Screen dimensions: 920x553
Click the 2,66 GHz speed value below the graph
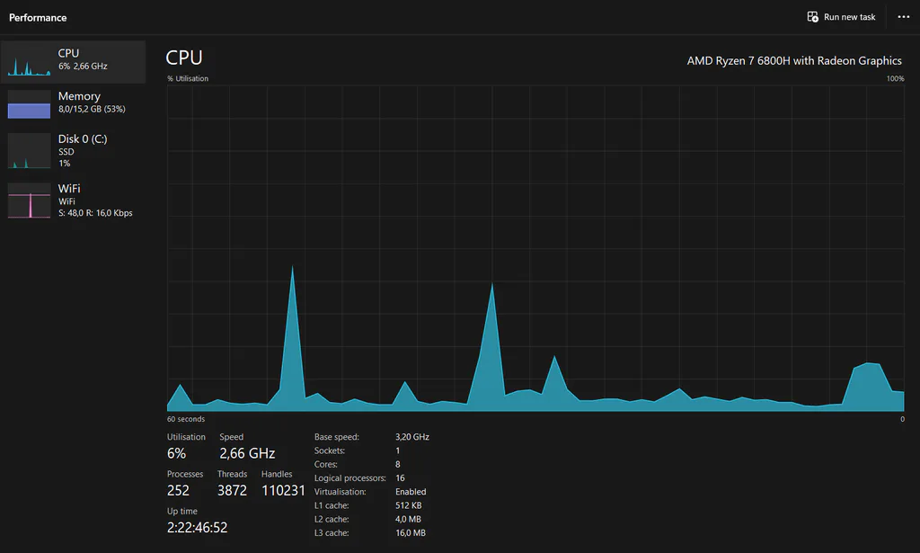point(247,453)
